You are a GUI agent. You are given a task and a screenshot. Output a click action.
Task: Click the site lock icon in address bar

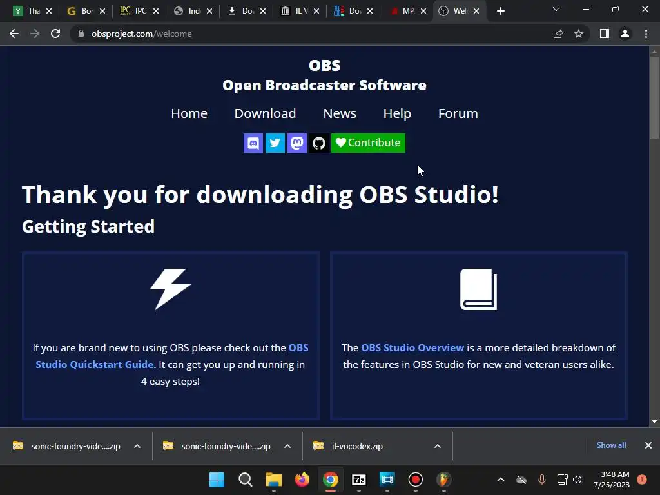point(81,34)
